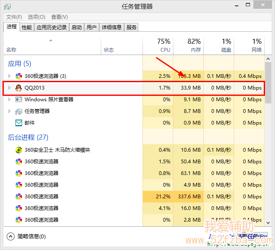Click the vertical scrollbar thumb
275x250 pixels.
[268, 82]
